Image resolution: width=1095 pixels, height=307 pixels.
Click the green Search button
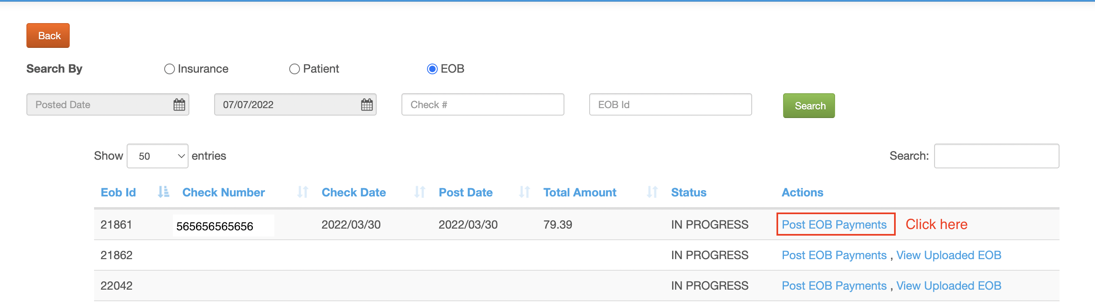click(809, 106)
